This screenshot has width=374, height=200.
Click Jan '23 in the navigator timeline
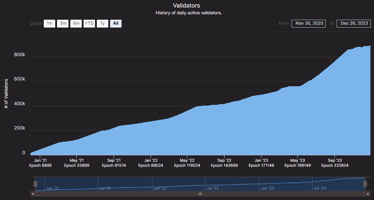[268, 188]
